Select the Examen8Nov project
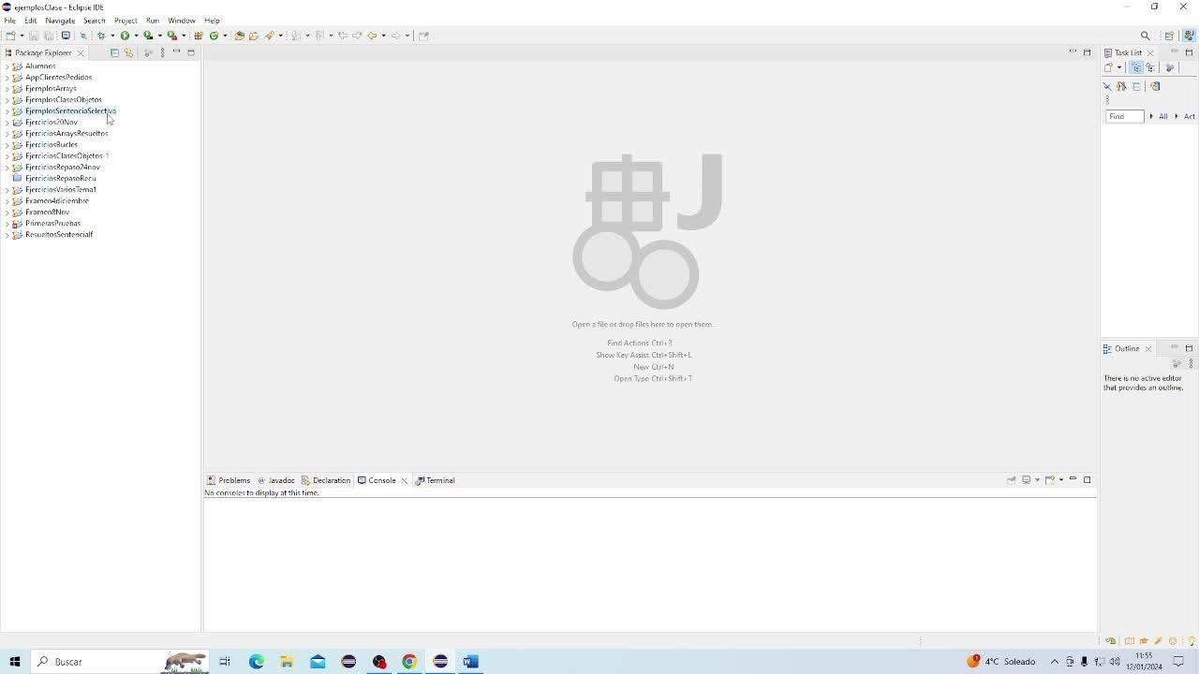 [x=47, y=212]
